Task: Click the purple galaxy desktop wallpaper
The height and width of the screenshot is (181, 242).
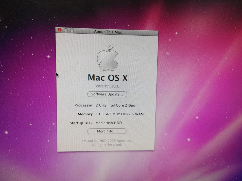Action: click(x=202, y=101)
